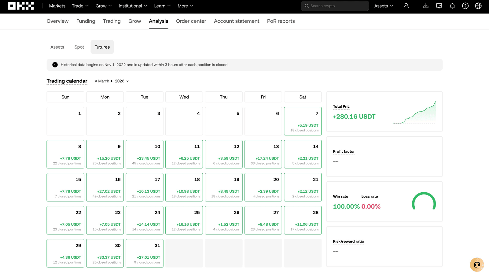The width and height of the screenshot is (489, 277).
Task: Click the 100.00% win rate value
Action: coord(346,207)
